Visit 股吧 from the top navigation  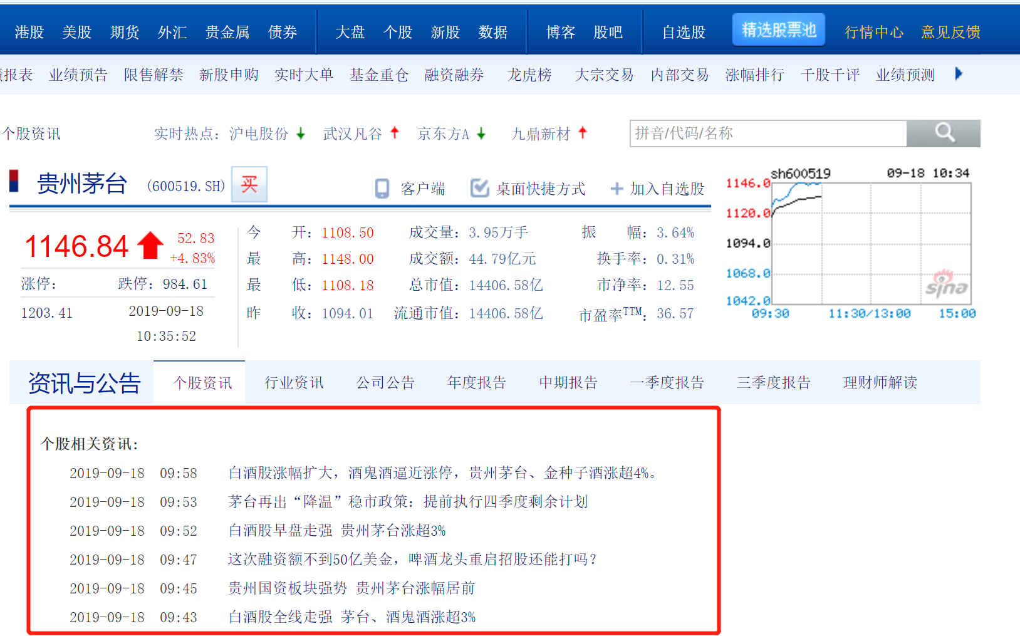coord(608,32)
